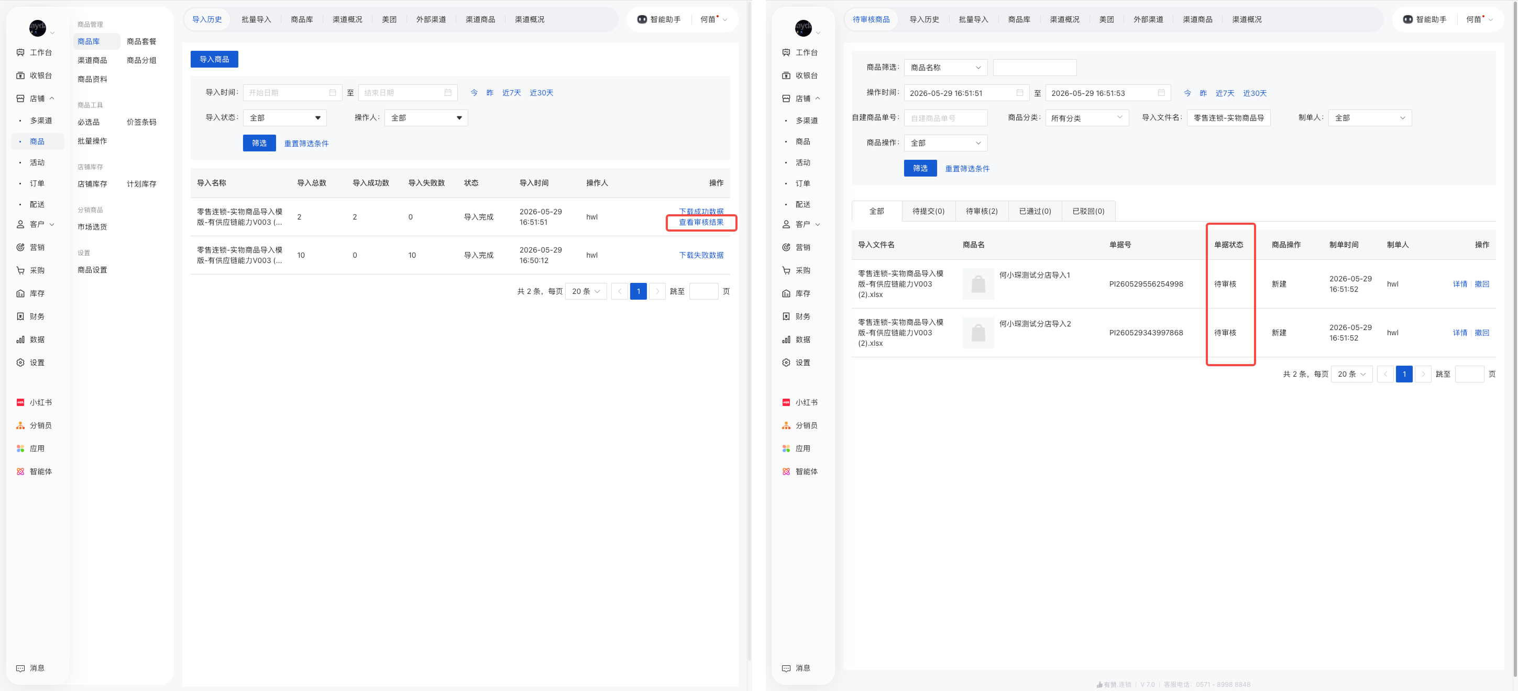The image size is (1518, 691).
Task: Open 工作台 icon in right window sidebar
Action: (786, 52)
